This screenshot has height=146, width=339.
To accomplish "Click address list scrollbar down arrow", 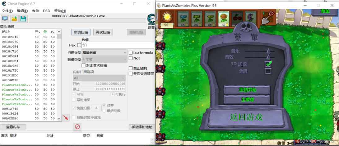I will [59, 119].
